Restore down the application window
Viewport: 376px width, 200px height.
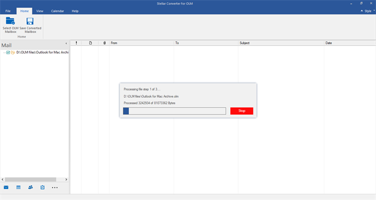361,3
